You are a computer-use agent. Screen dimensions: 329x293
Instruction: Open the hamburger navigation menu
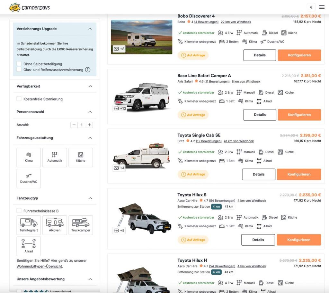tap(321, 7)
